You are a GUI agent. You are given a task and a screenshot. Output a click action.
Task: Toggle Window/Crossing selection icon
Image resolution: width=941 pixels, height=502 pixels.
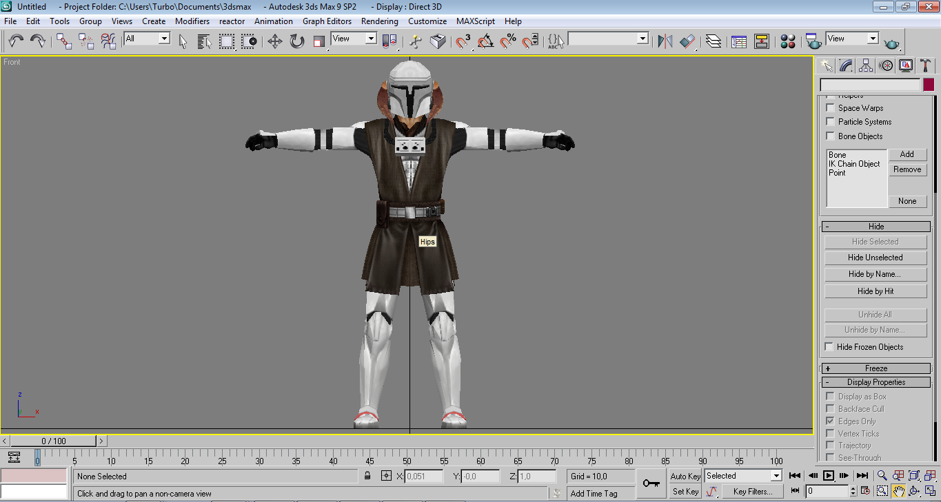tap(249, 41)
